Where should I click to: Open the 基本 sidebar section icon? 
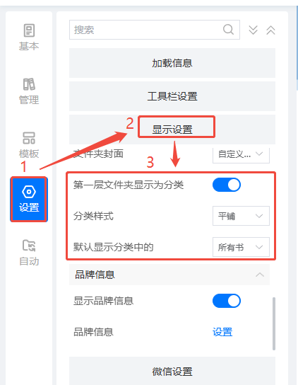(29, 30)
